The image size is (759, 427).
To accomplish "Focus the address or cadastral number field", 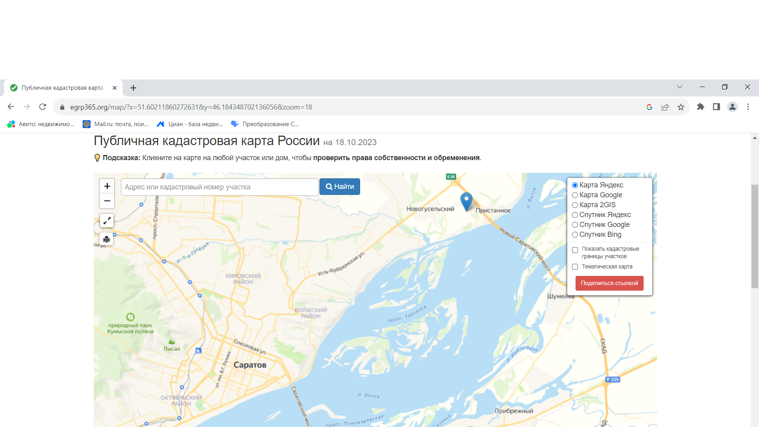I will (219, 187).
